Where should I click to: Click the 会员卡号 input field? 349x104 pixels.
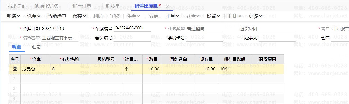pyautogui.click(x=205, y=38)
